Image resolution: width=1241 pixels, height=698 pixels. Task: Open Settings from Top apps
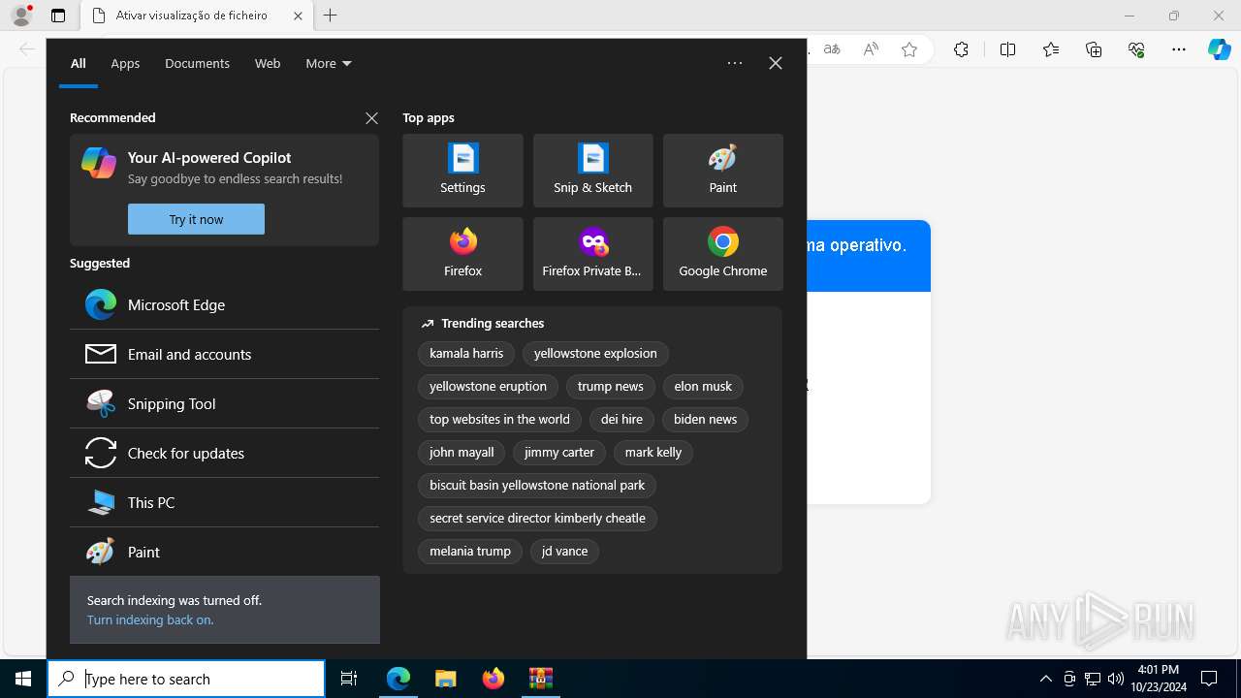tap(462, 171)
